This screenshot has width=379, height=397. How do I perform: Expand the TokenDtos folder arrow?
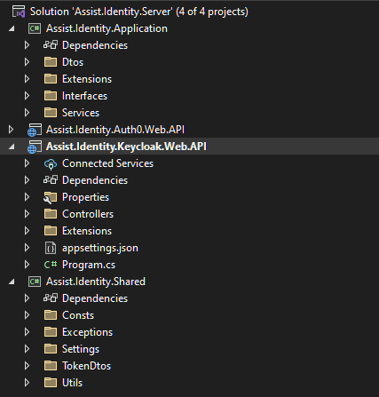pyautogui.click(x=27, y=366)
